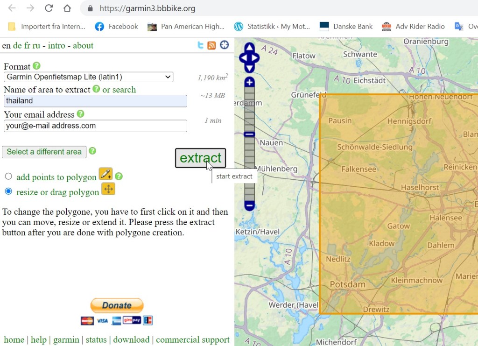The height and width of the screenshot is (346, 478).
Task: Click the map zoom slider handle
Action: click(250, 134)
